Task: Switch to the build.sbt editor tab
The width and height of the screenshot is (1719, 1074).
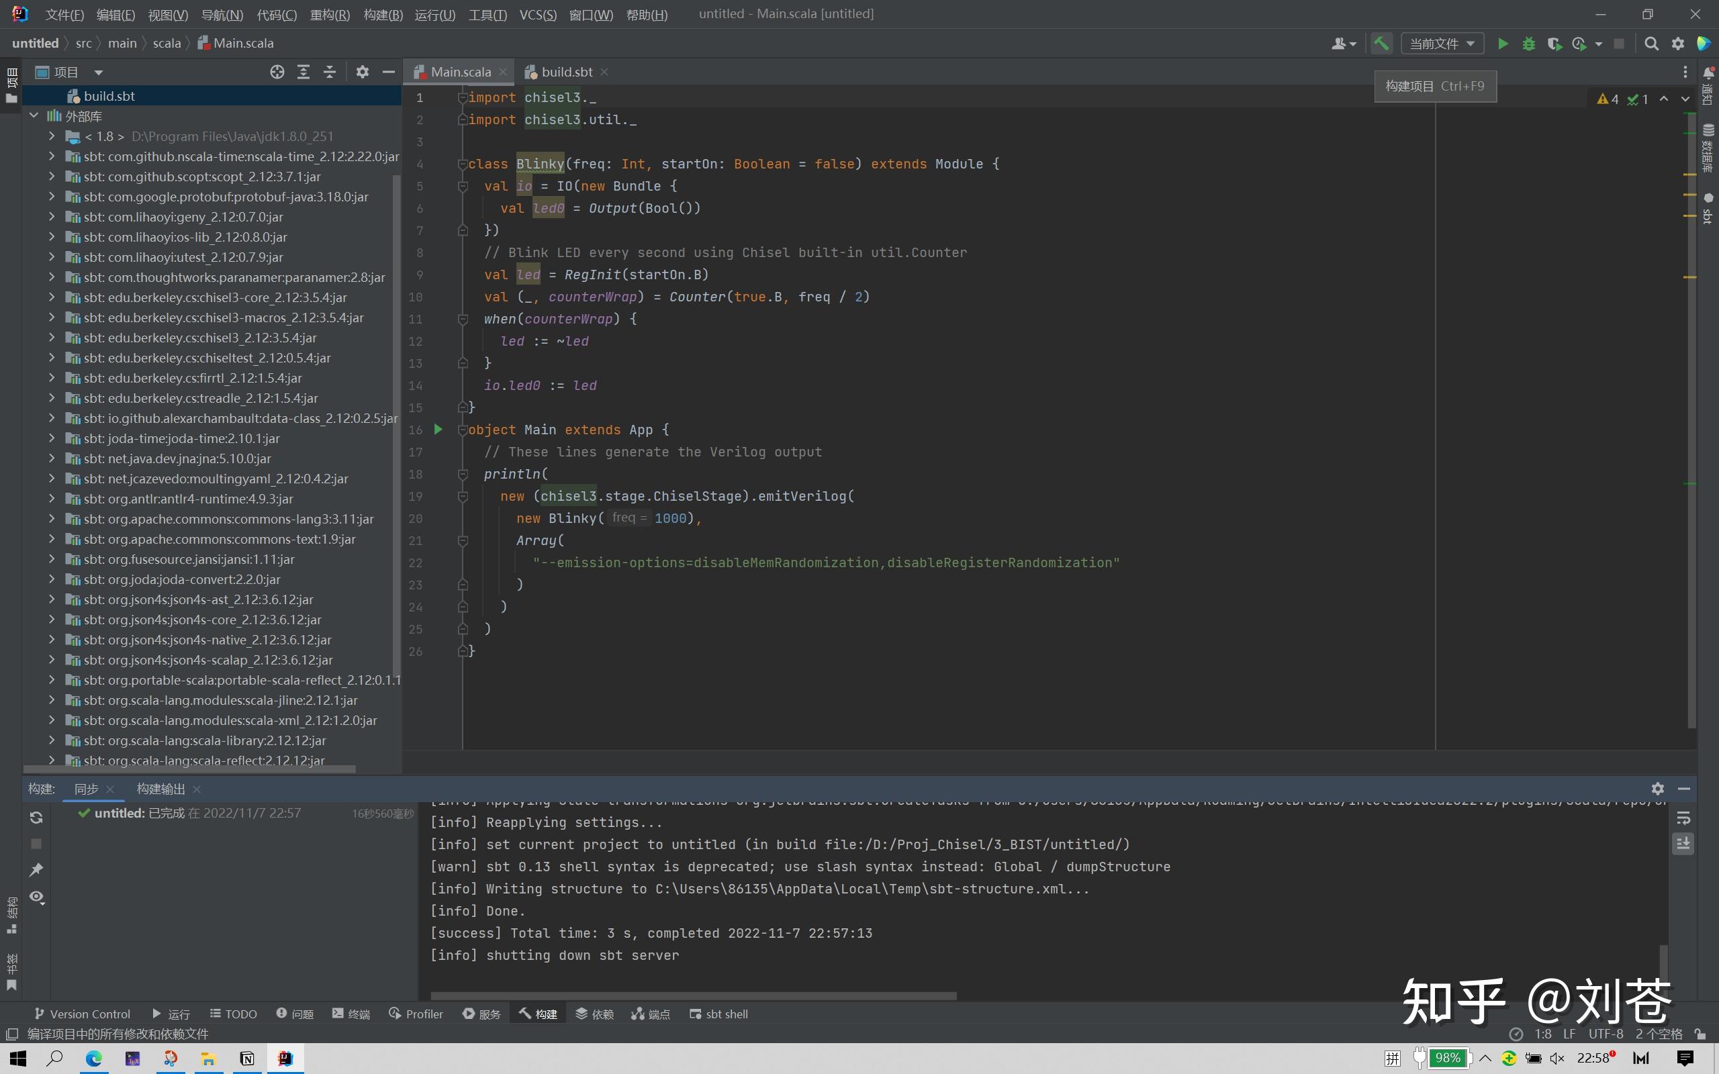Action: pyautogui.click(x=565, y=71)
